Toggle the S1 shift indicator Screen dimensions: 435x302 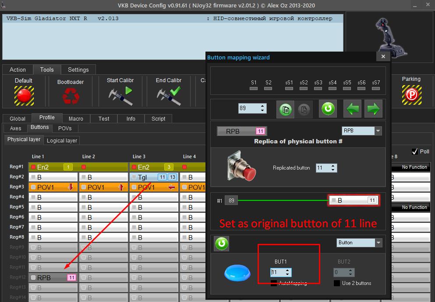(x=254, y=89)
